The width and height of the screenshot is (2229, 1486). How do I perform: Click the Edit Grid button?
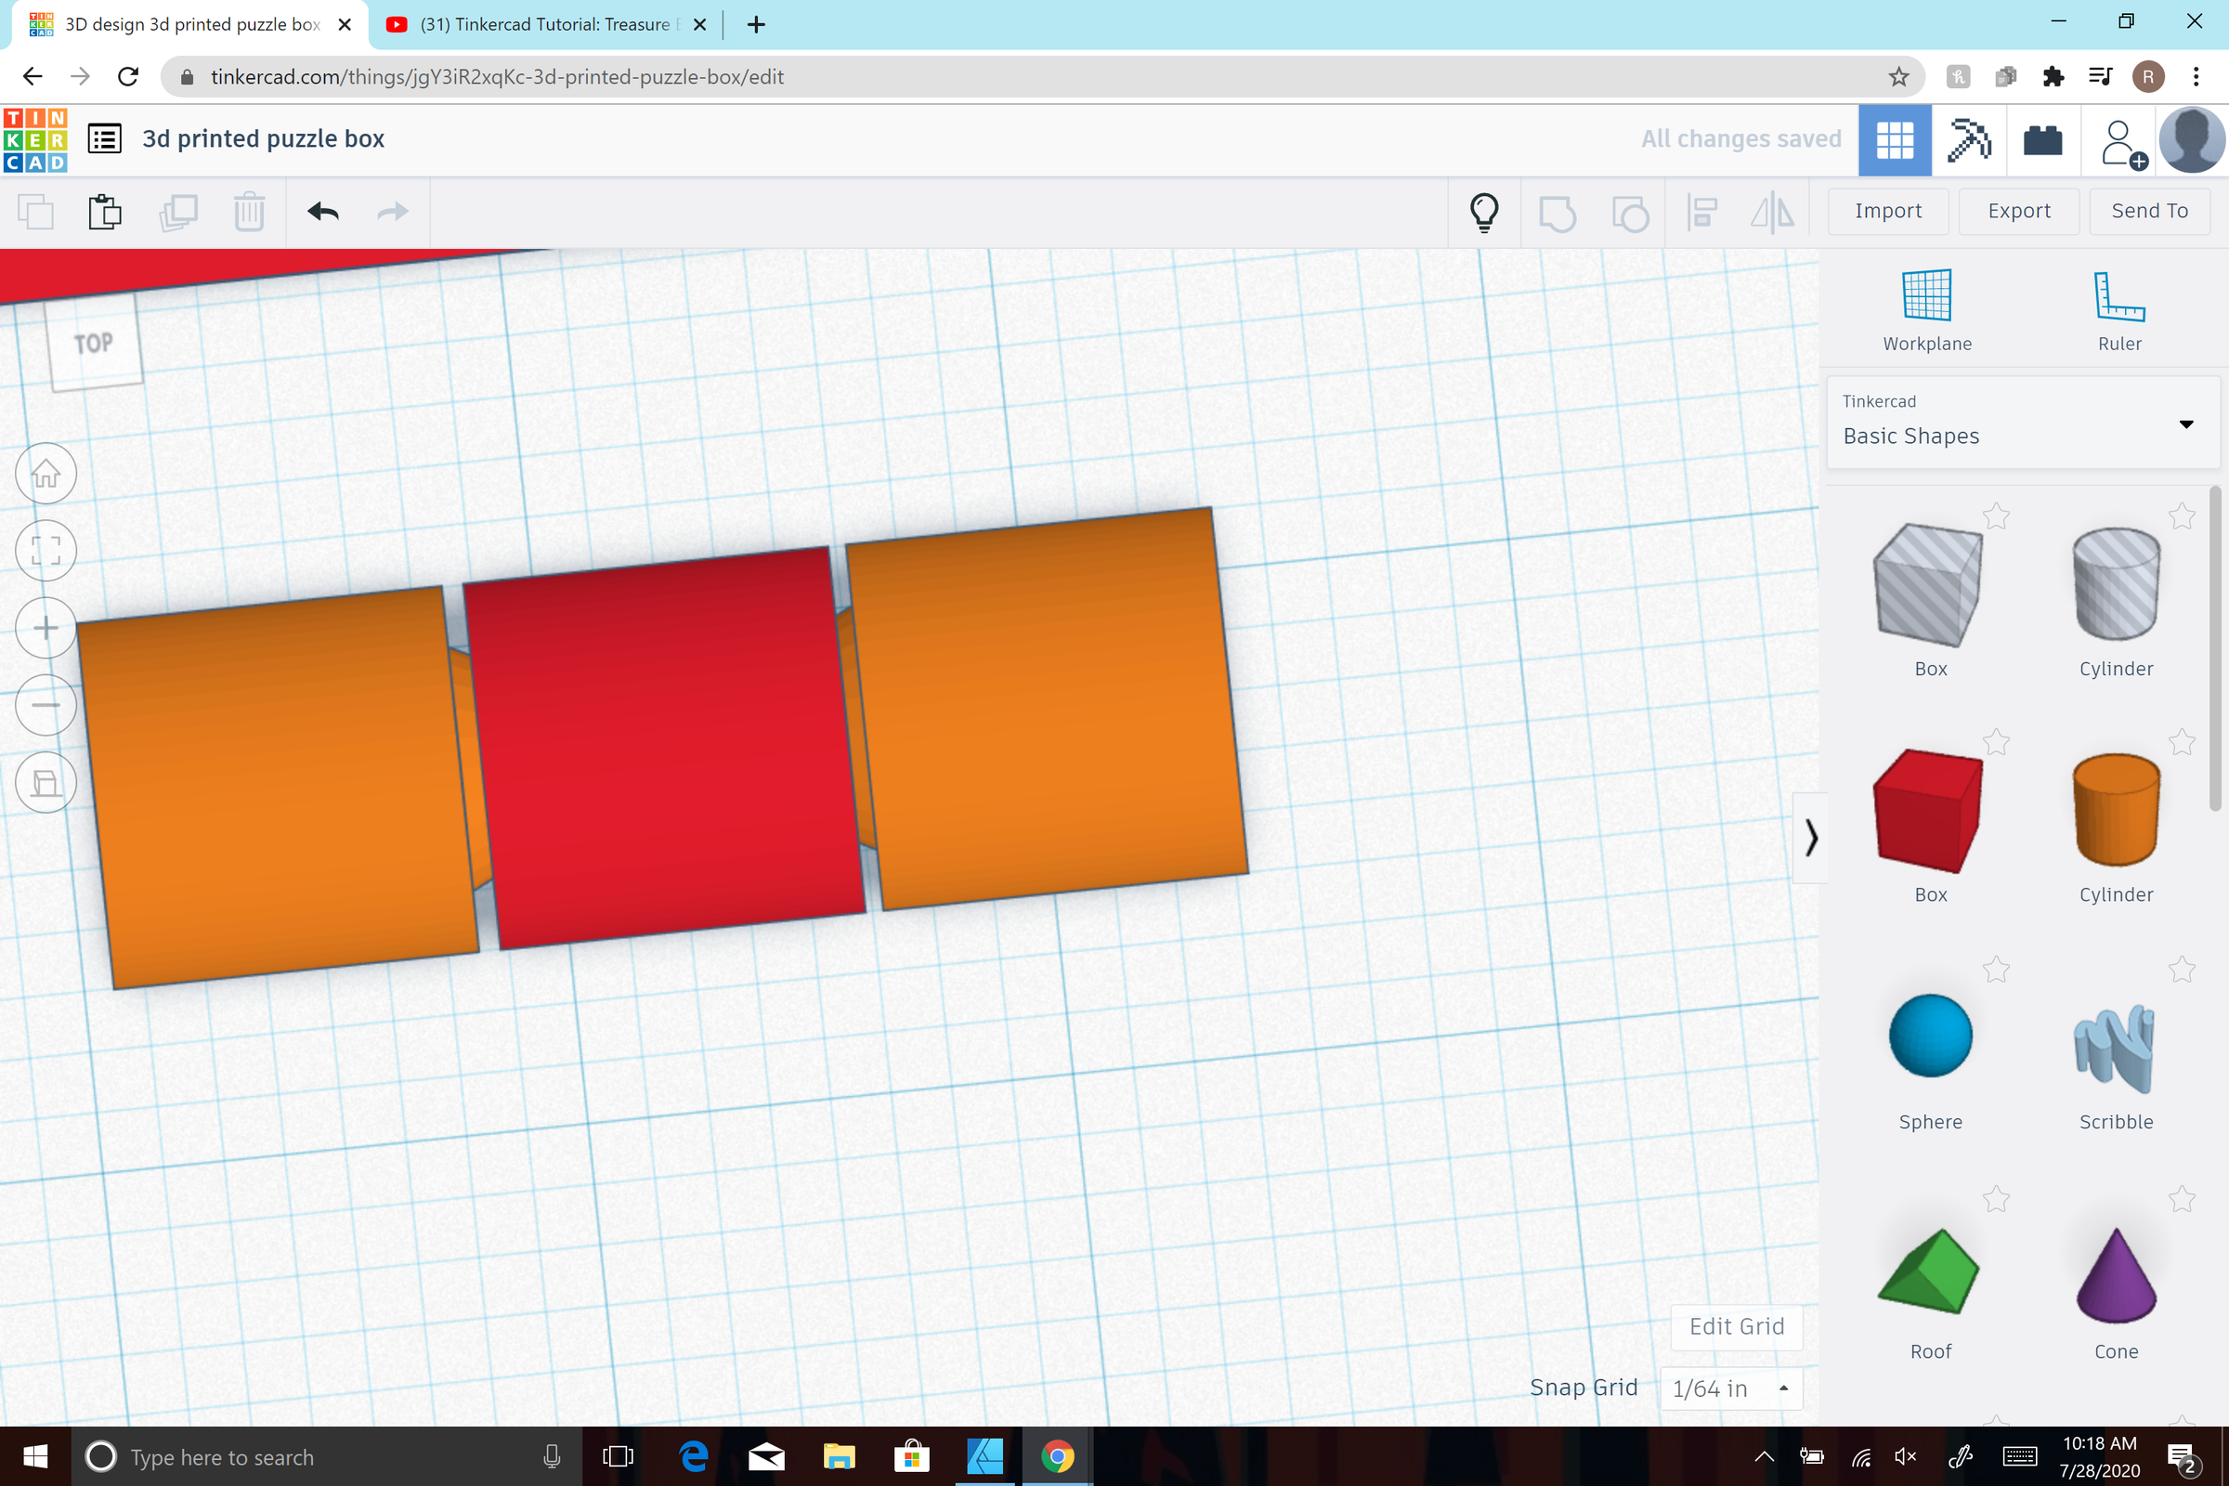1736,1327
